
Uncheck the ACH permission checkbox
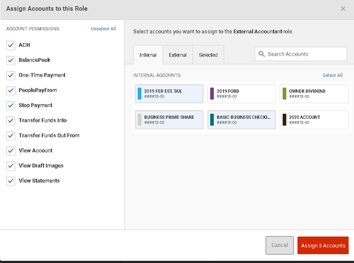coord(11,45)
